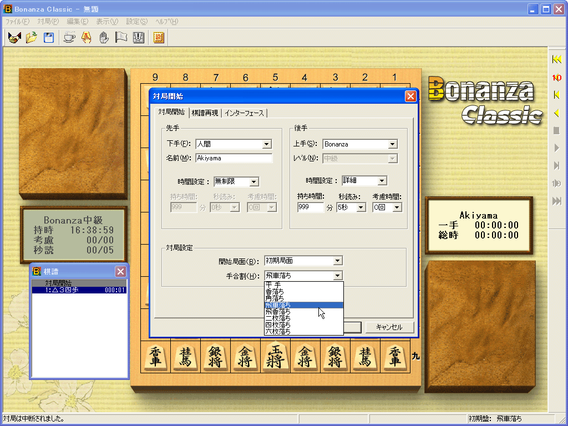The height and width of the screenshot is (426, 568).
Task: Open the 後手 時間設定 dropdown showing 詳細
Action: 382,181
